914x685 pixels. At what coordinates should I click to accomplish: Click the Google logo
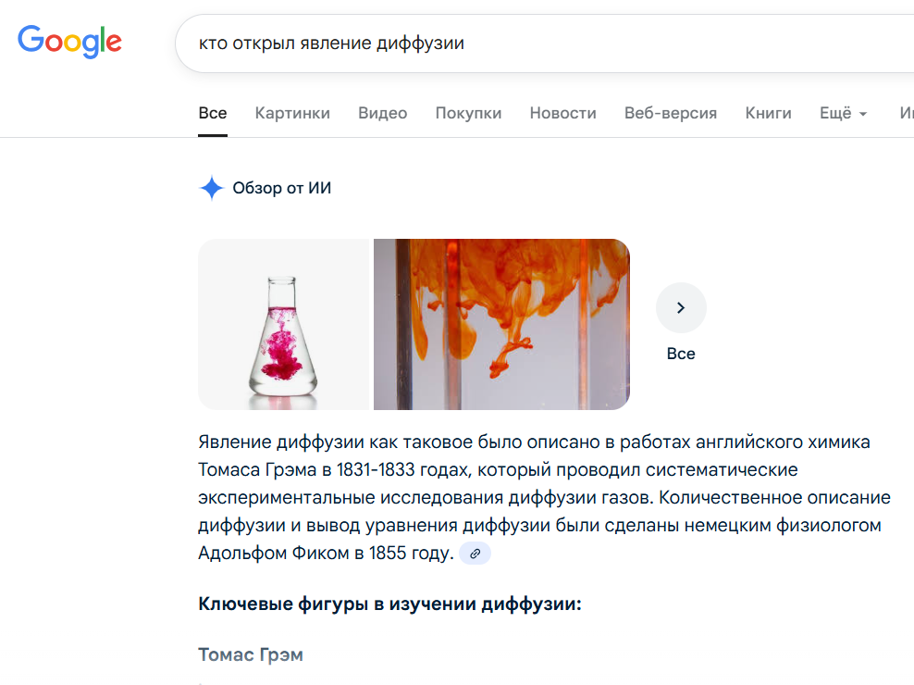69,42
